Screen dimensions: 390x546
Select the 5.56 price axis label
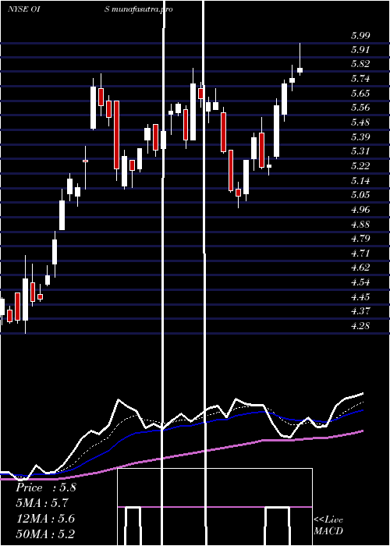360,108
